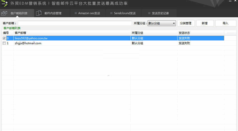Click the 导入 button
The width and height of the screenshot is (238, 131).
225,23
